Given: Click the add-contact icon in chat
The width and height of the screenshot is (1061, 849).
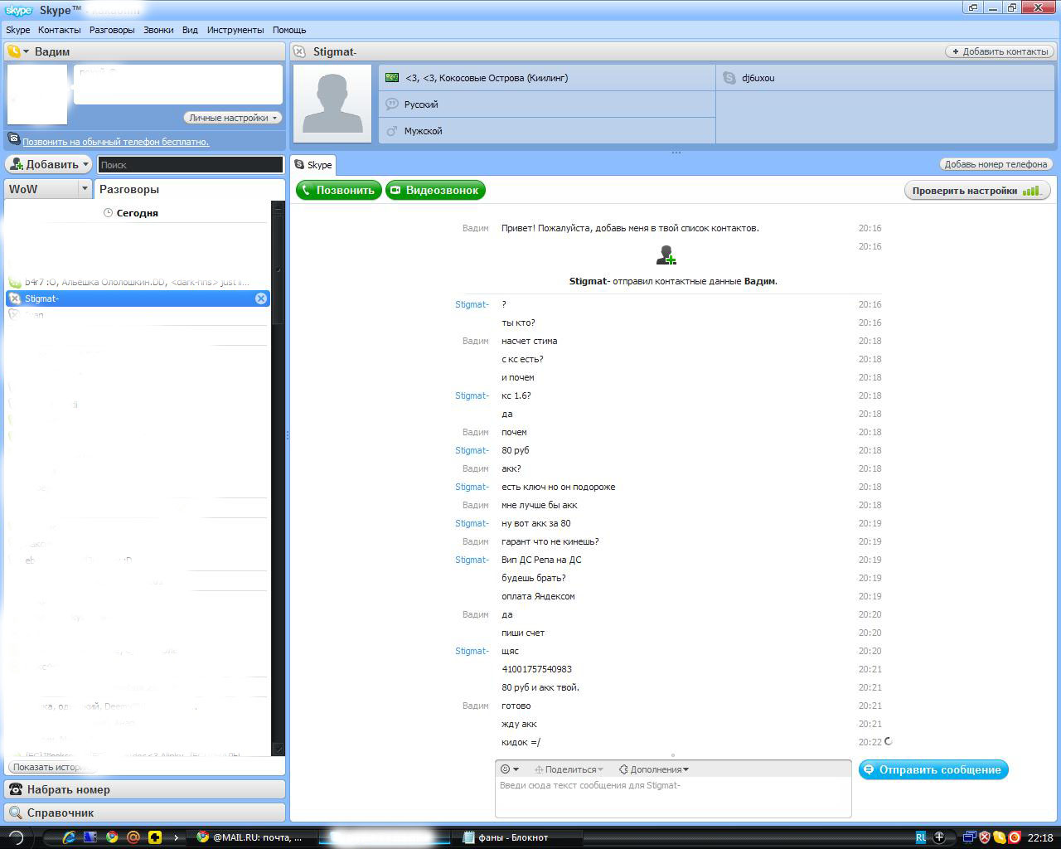Looking at the screenshot, I should (666, 255).
